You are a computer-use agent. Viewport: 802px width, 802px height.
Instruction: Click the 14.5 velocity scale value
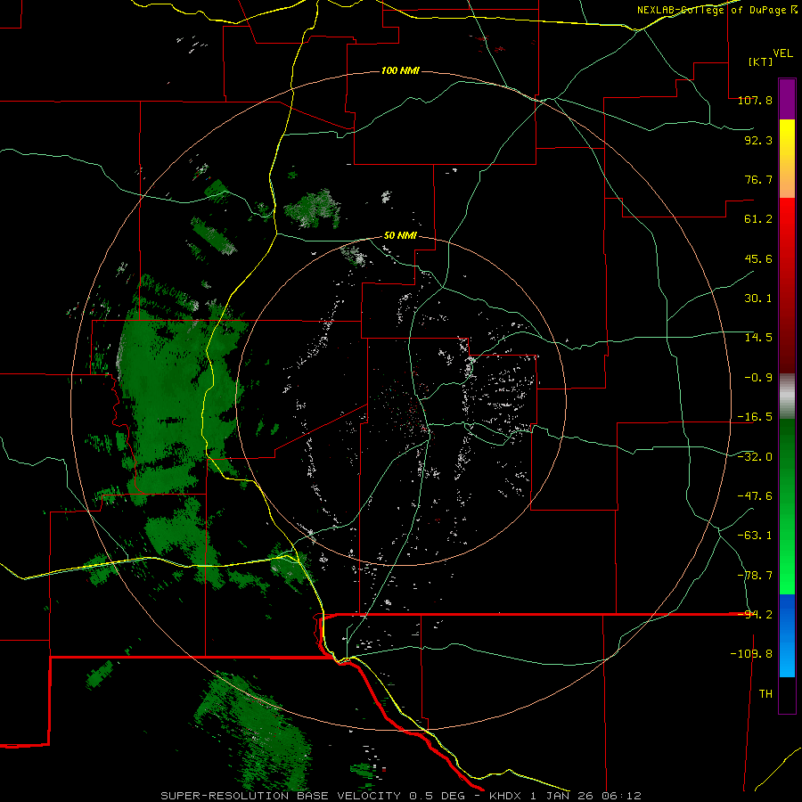[x=758, y=338]
